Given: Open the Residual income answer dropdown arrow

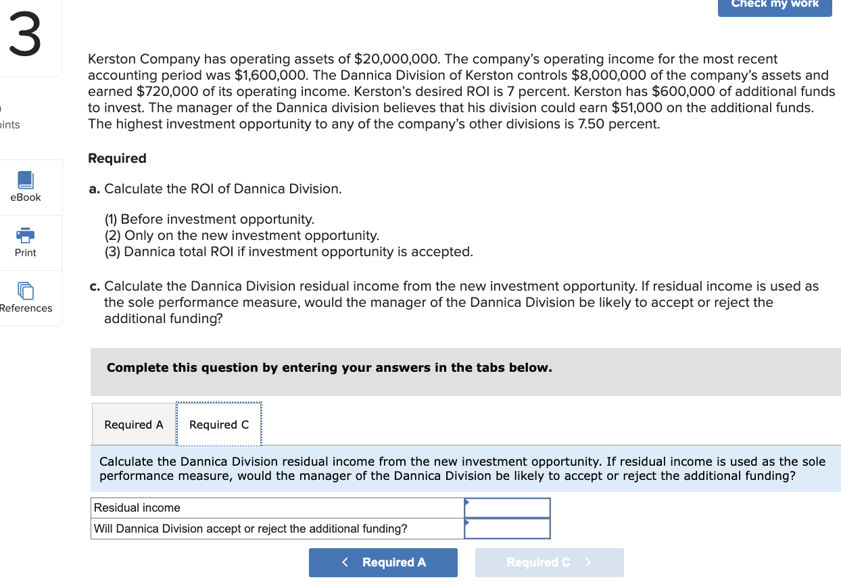Looking at the screenshot, I should [x=466, y=502].
